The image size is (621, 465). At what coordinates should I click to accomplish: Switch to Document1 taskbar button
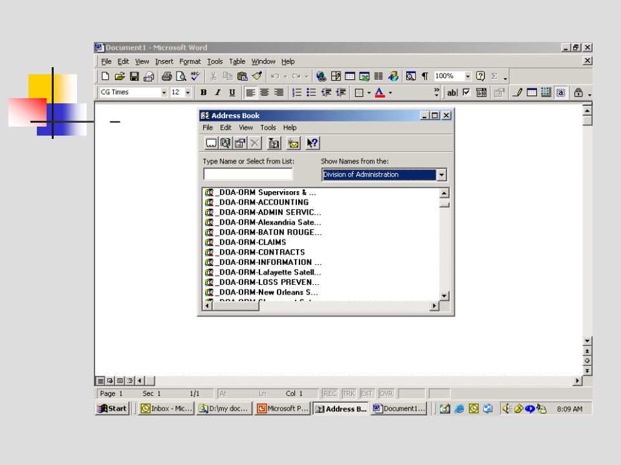pos(398,408)
